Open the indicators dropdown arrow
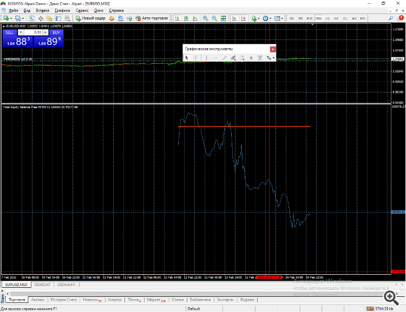Screen dimensions: 406x312 coord(259,18)
